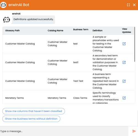Focus the 'Type a message...' input field
Image resolution: width=138 pixels, height=136 pixels.
click(64, 131)
